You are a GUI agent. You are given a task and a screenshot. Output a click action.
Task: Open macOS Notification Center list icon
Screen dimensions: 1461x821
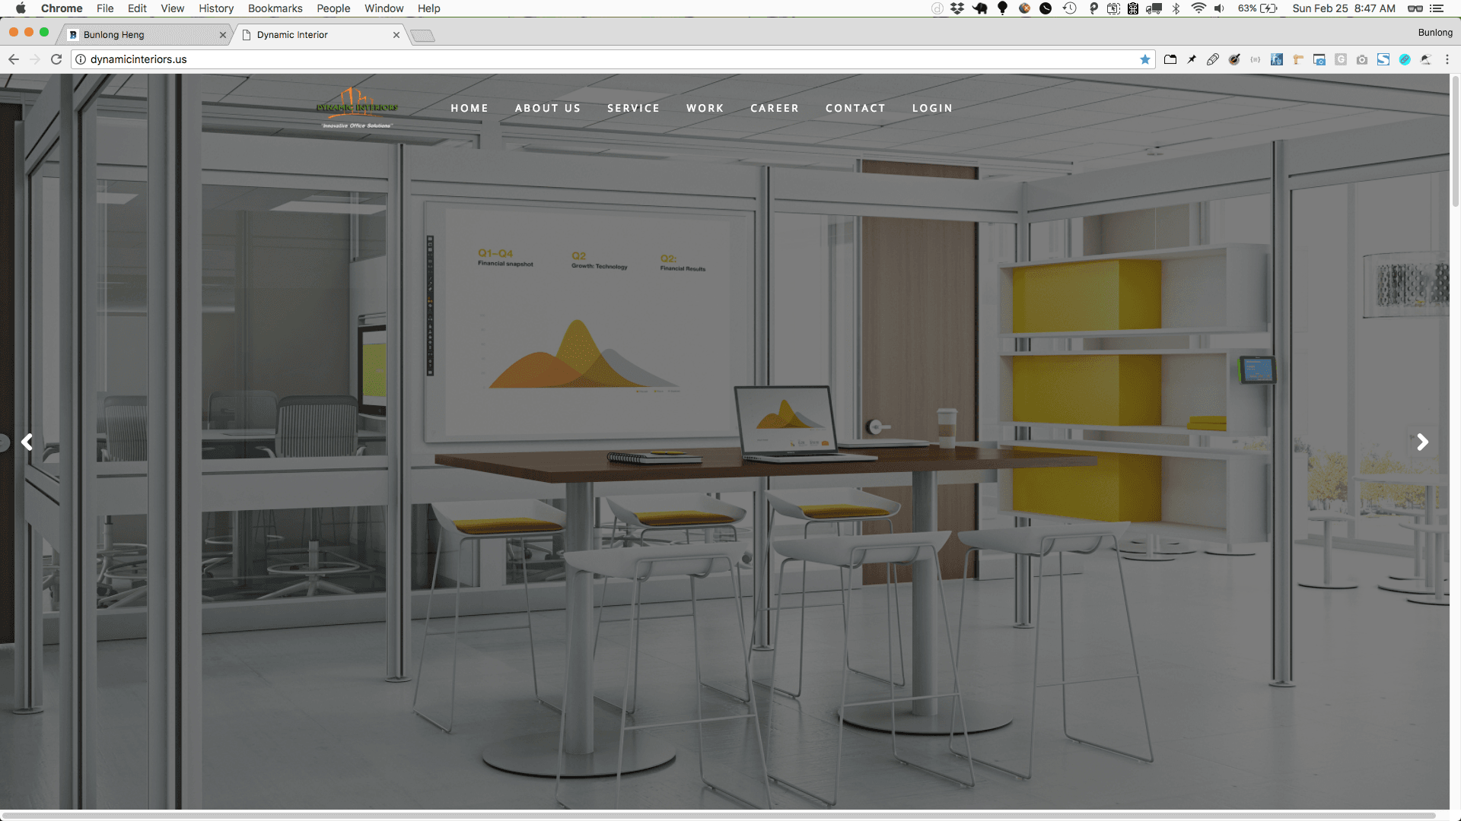tap(1437, 8)
